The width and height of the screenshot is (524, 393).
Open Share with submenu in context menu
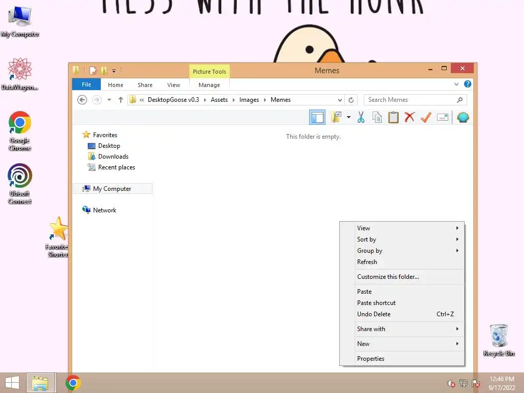[x=402, y=329]
